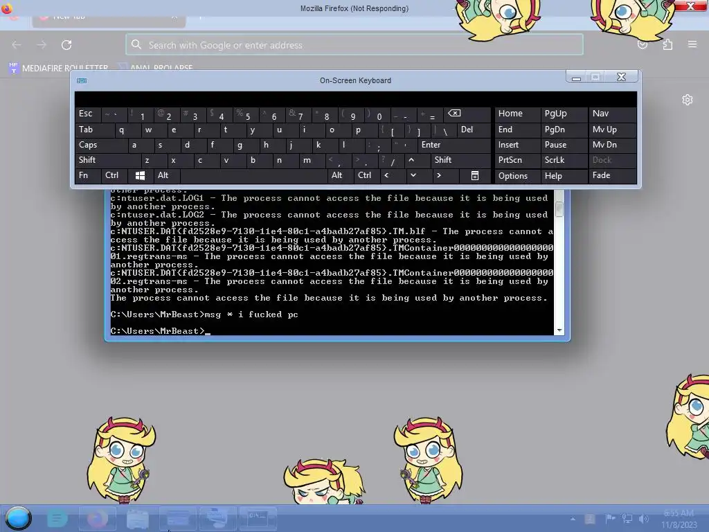
Task: Click the Fade key
Action: (612, 175)
